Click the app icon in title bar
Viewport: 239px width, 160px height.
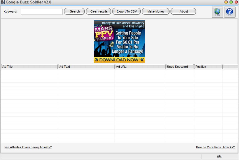(x=3, y=2)
